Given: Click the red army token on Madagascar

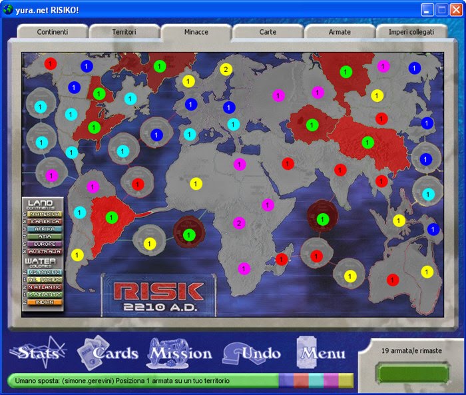Looking at the screenshot, I should 282,259.
